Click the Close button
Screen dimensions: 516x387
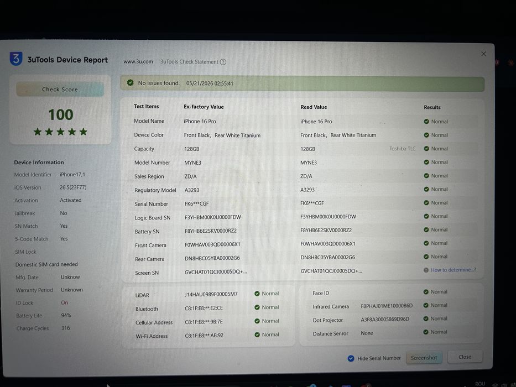(x=465, y=357)
